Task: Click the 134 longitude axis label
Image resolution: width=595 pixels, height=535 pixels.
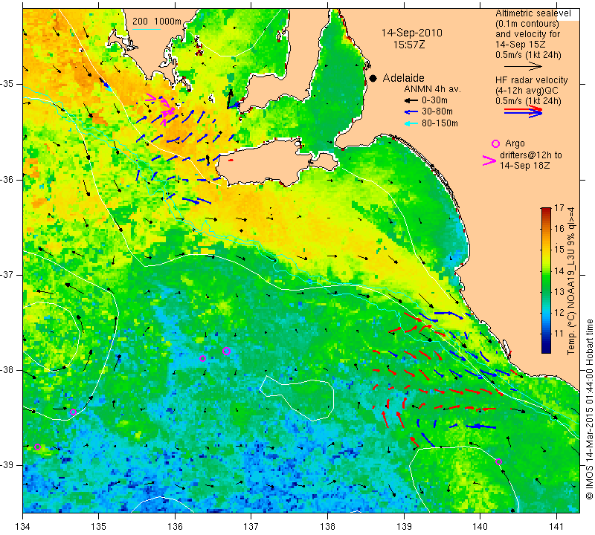Action: coord(23,527)
